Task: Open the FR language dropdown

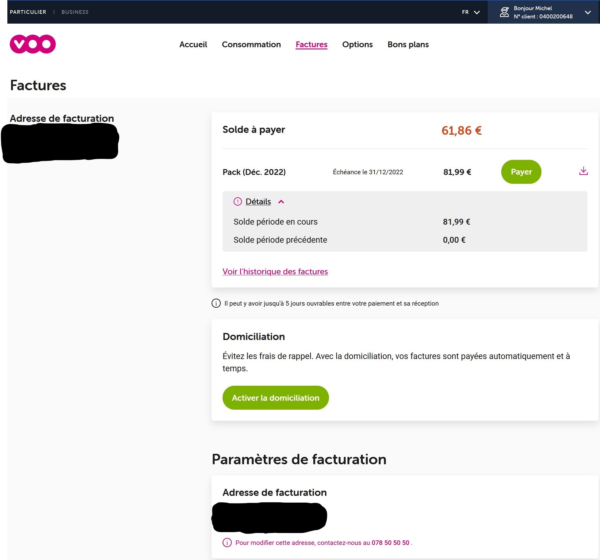Action: coord(470,12)
